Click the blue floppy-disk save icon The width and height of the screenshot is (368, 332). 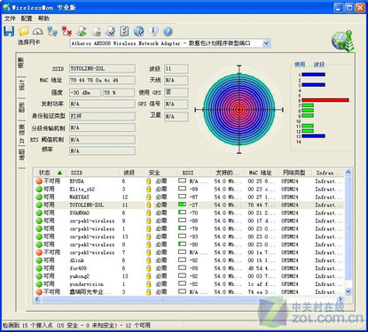click(9, 31)
